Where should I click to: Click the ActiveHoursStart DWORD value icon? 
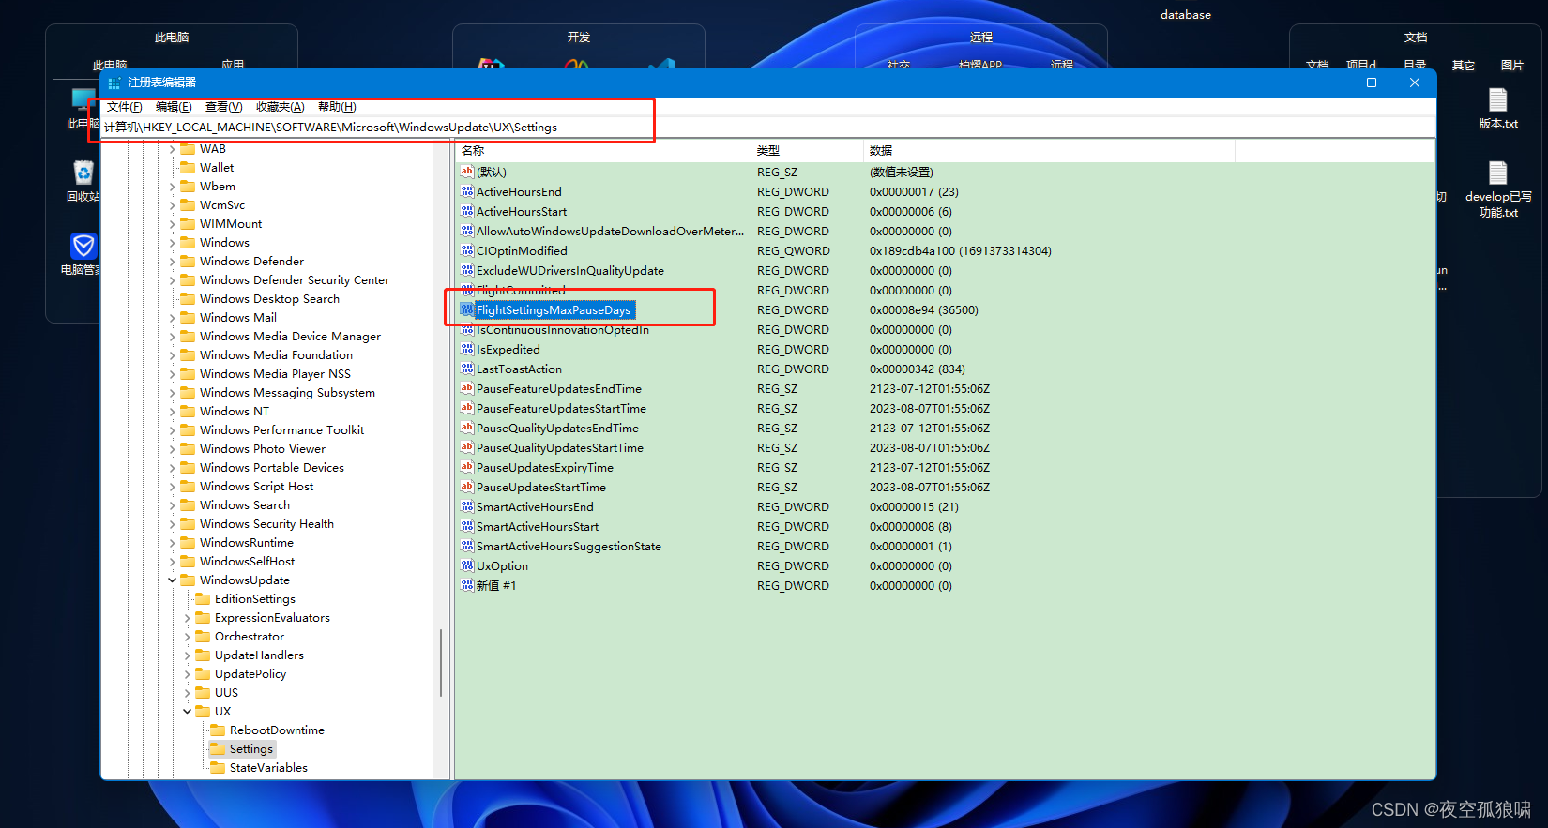[466, 211]
